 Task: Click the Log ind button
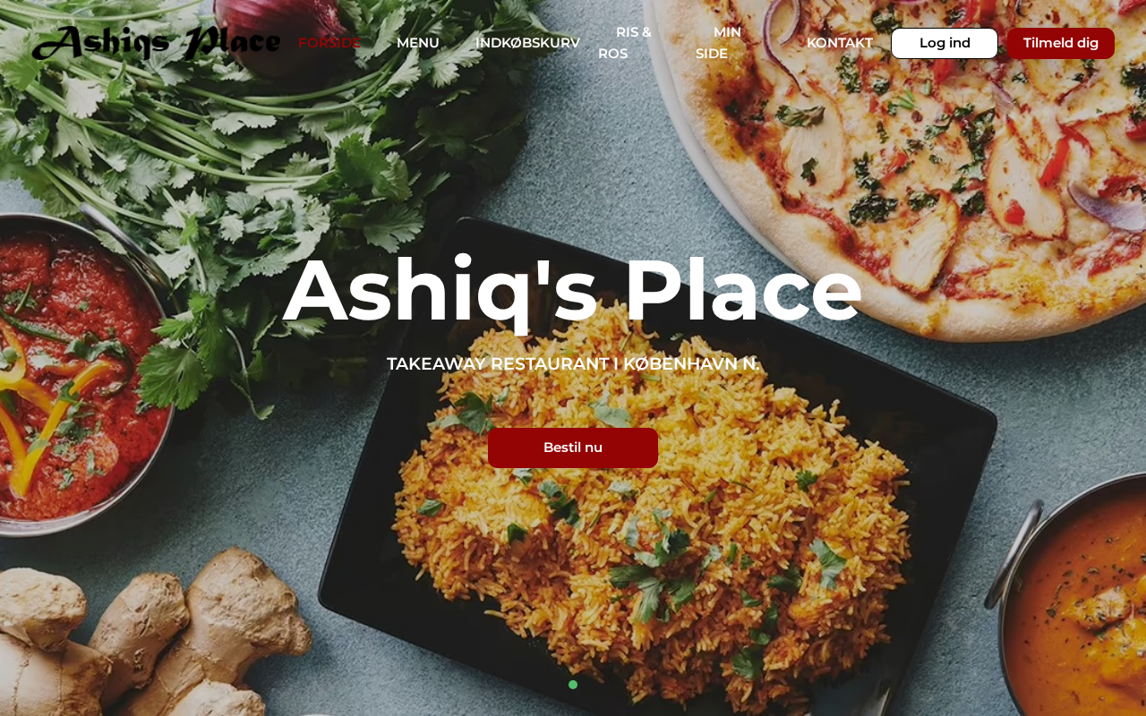[x=945, y=43]
